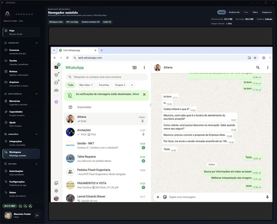Click the install app icon in address bar
277x224 pixels.
[x=249, y=58]
